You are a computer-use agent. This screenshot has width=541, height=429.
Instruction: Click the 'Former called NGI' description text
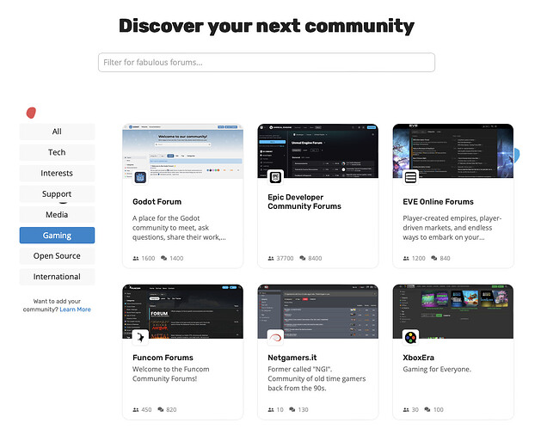coord(317,378)
